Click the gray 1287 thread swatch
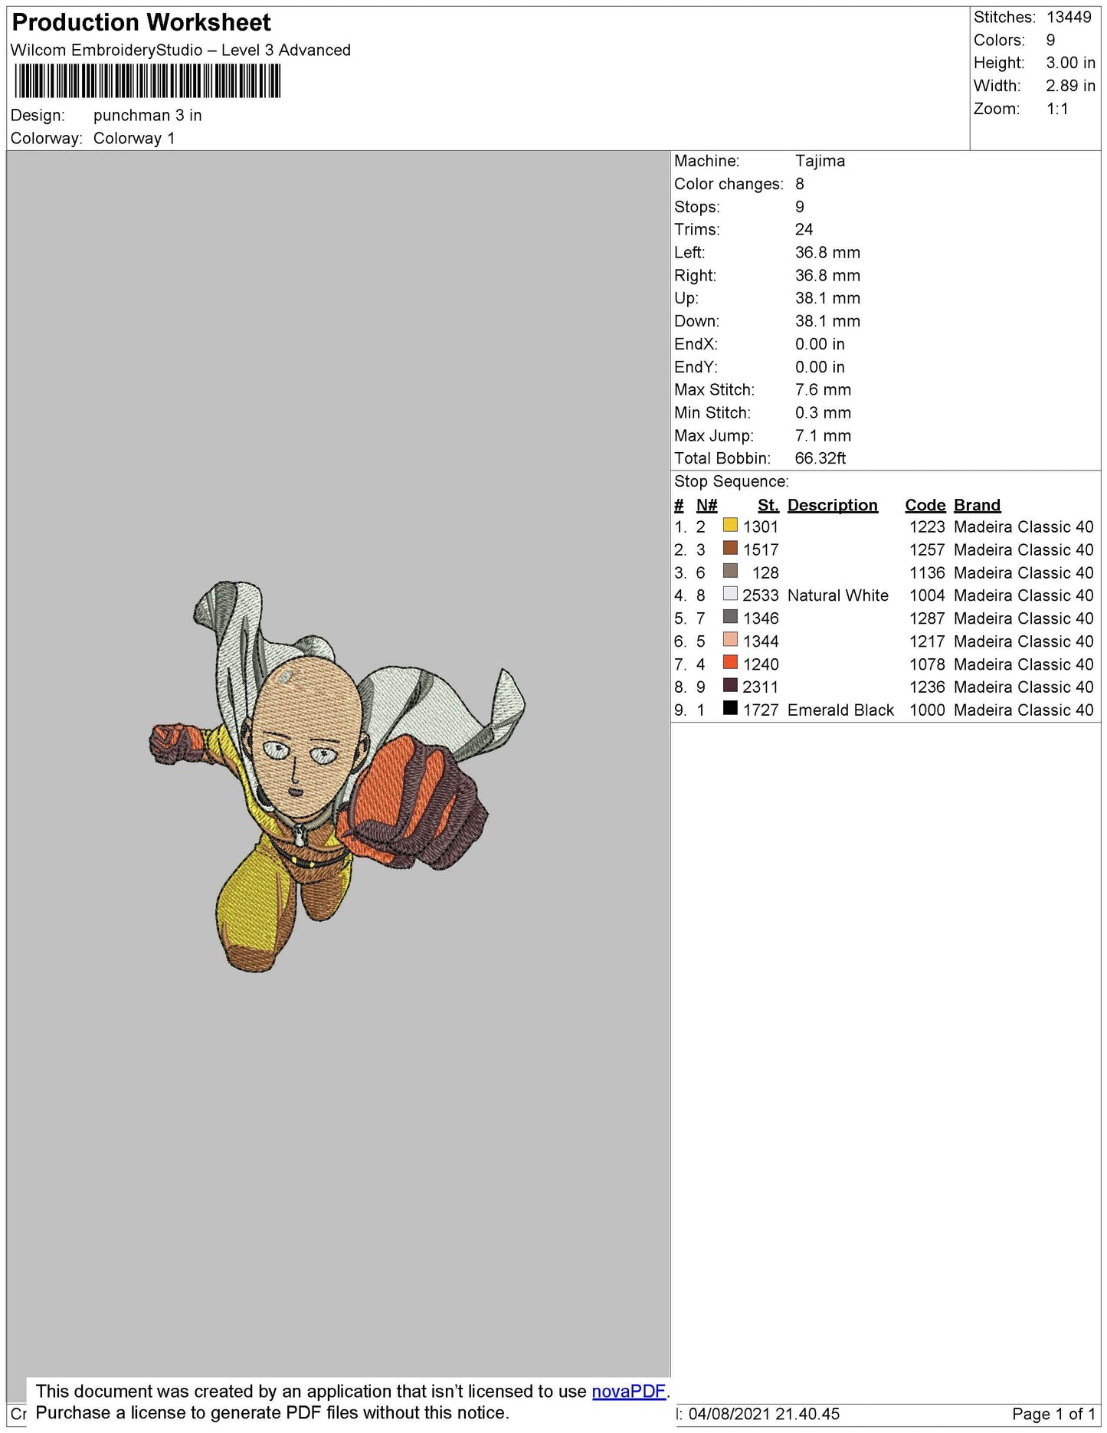Image resolution: width=1107 pixels, height=1433 pixels. [x=730, y=618]
